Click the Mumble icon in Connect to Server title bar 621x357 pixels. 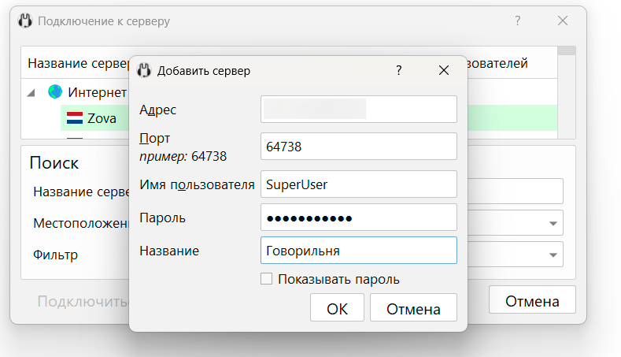point(24,21)
